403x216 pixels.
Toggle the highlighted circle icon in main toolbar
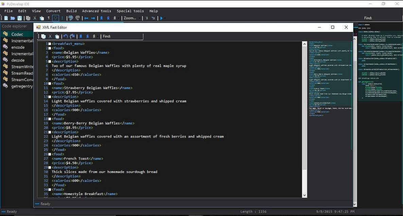[x=55, y=18]
